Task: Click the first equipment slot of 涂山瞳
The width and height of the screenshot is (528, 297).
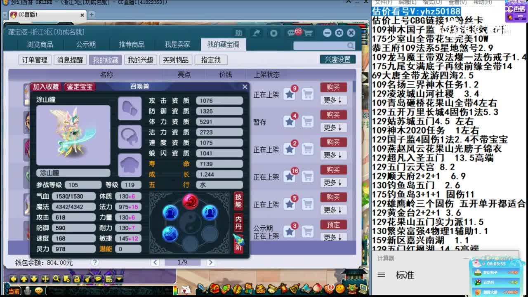Action: click(130, 109)
